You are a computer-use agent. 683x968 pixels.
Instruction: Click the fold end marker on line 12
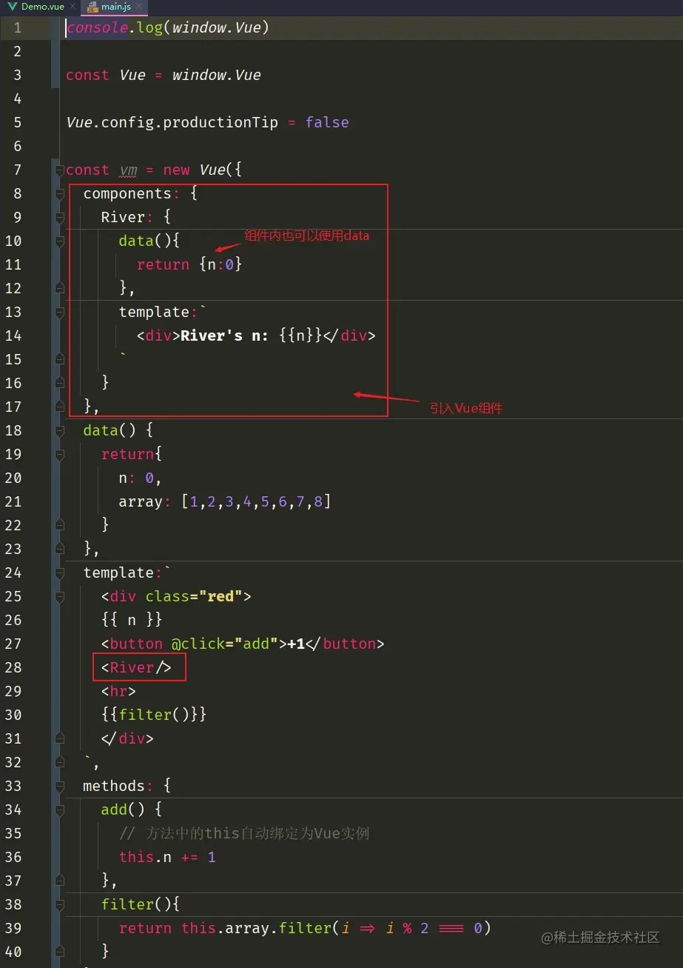click(x=59, y=288)
